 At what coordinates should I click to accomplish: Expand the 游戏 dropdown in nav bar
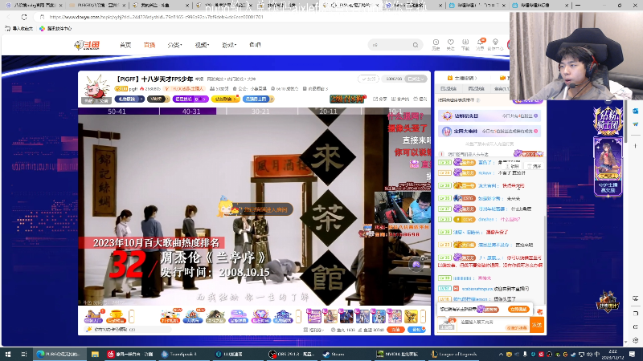coord(229,45)
